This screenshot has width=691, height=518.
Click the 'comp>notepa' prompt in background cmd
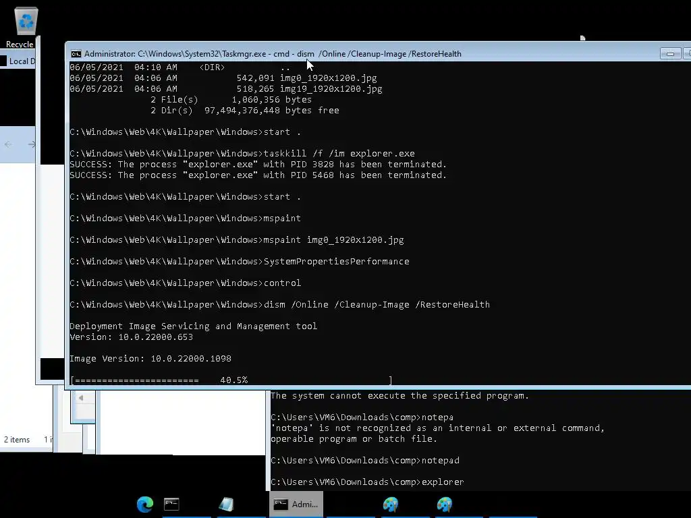[362, 417]
